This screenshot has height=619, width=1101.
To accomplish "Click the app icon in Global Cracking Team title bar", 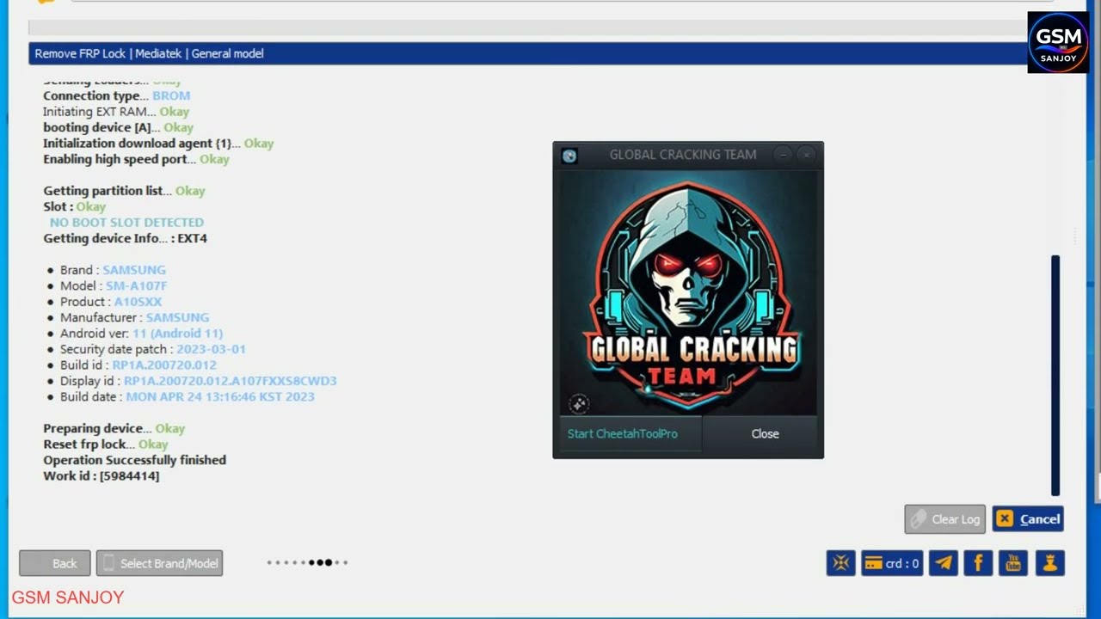I will [569, 156].
